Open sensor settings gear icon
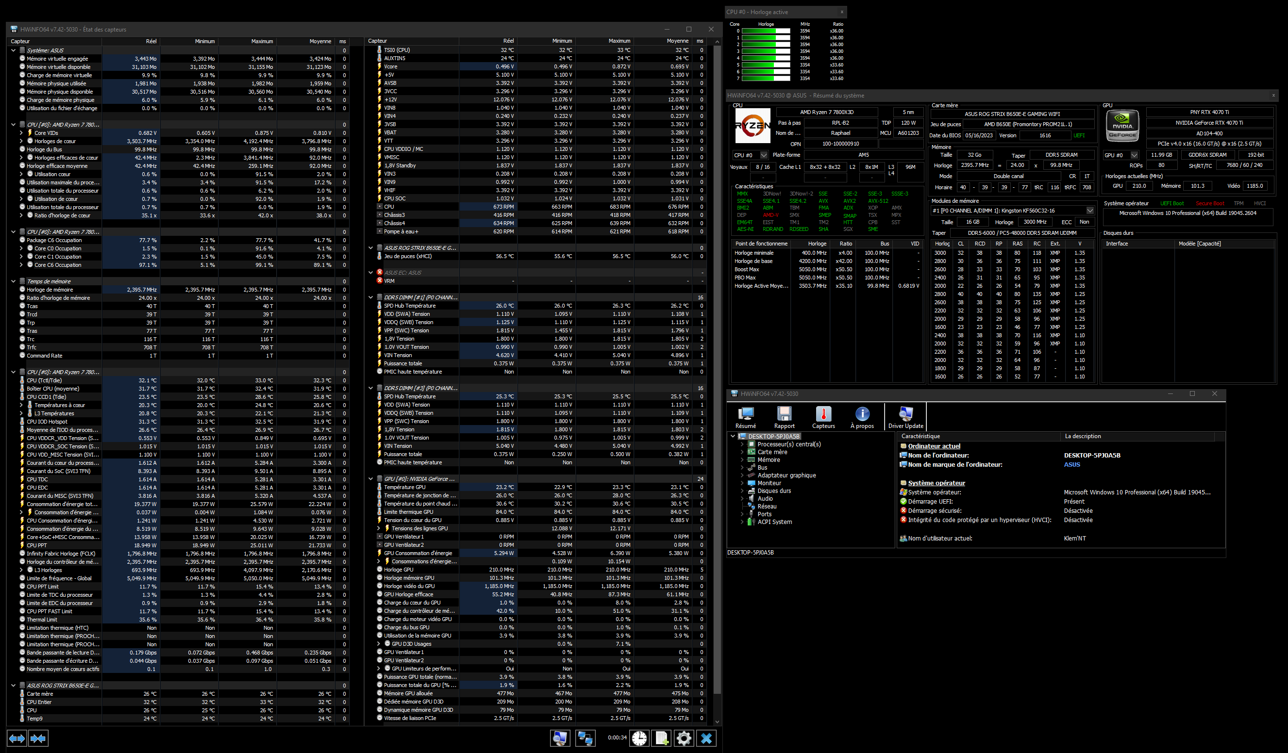Screen dimensions: 1288x753 pyautogui.click(x=684, y=738)
